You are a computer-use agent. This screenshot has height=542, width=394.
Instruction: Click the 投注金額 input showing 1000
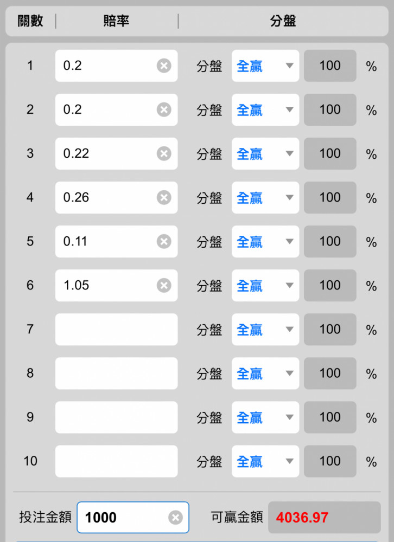[x=133, y=518]
